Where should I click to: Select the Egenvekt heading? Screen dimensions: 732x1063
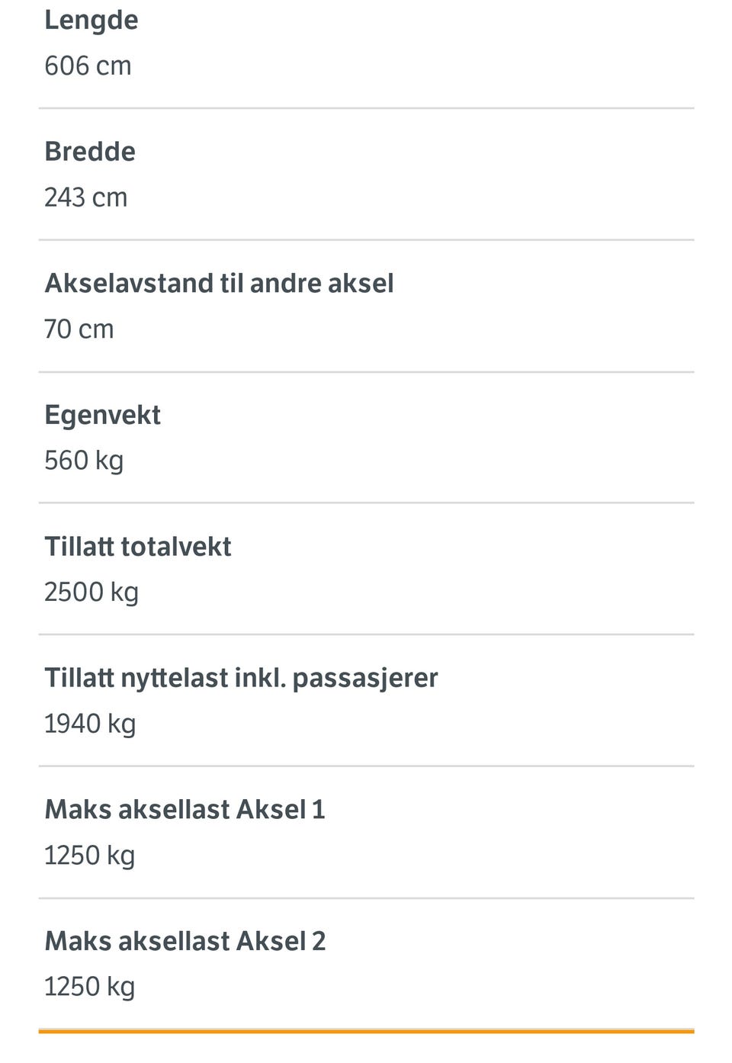pyautogui.click(x=103, y=416)
